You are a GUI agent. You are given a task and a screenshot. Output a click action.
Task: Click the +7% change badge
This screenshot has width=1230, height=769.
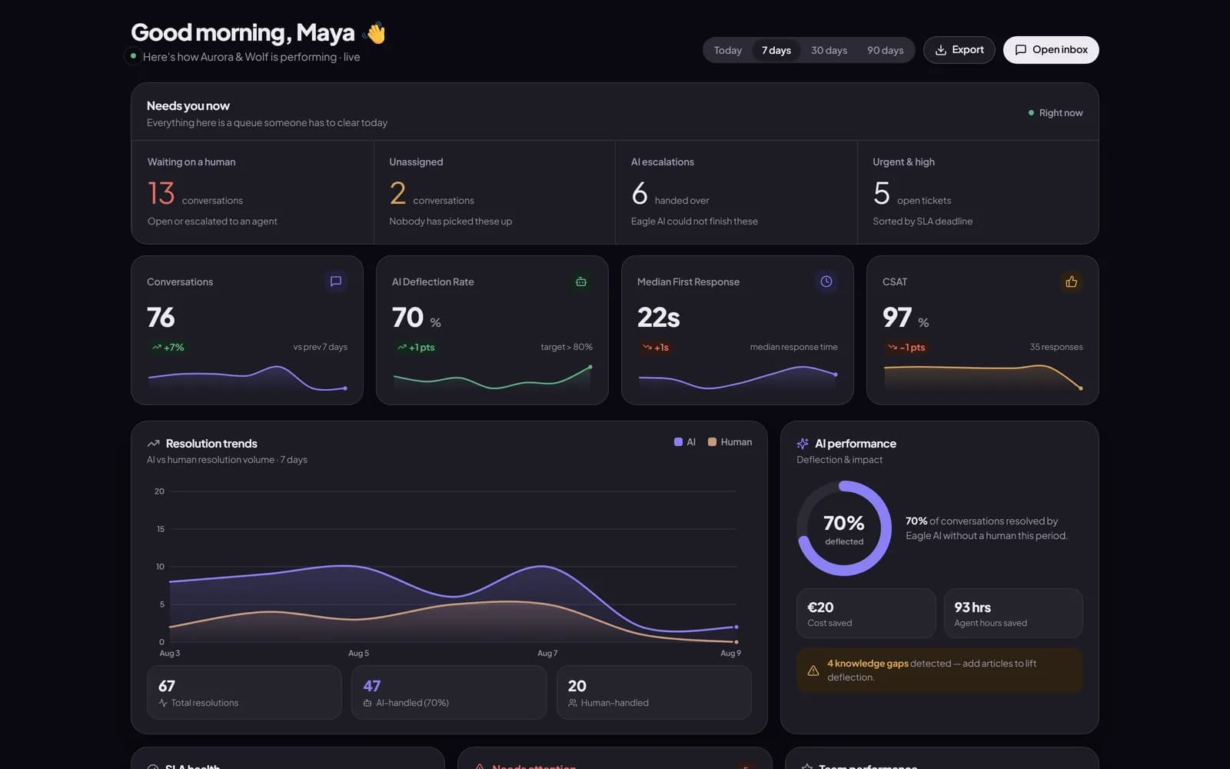pyautogui.click(x=168, y=348)
